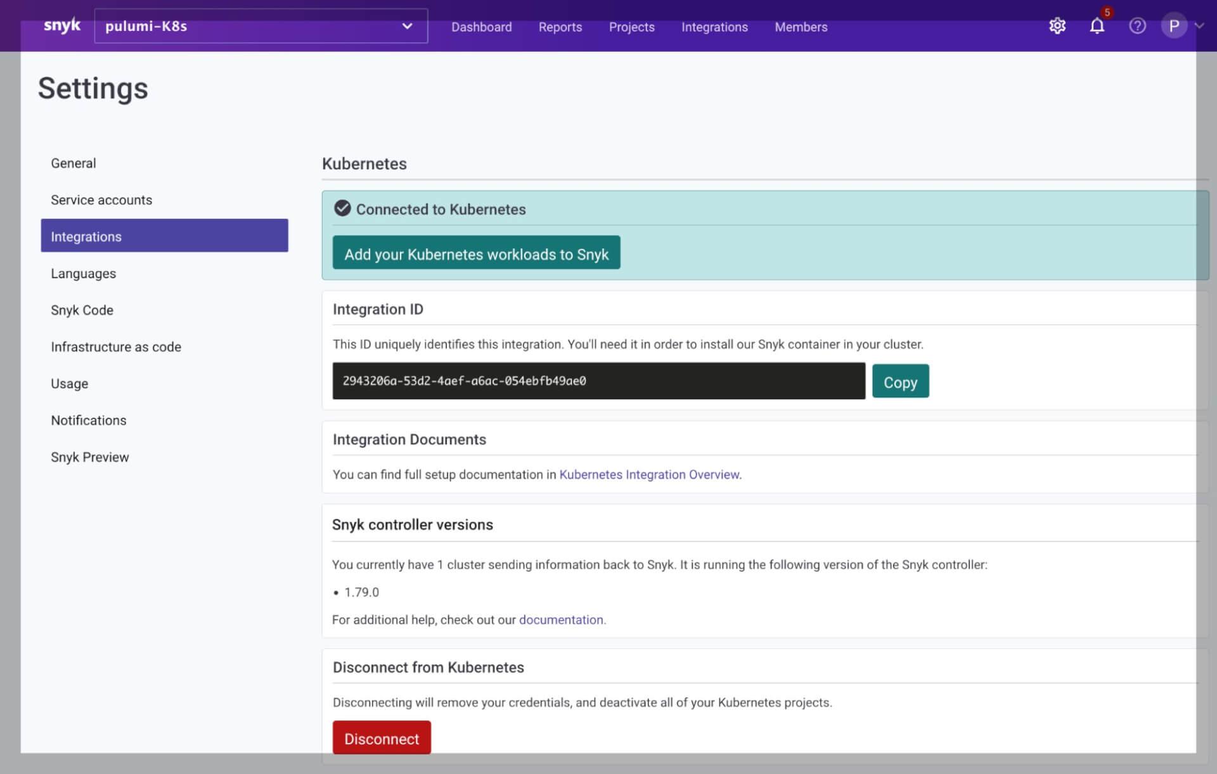The height and width of the screenshot is (774, 1217).
Task: Click the Snyk logo icon top left
Action: click(60, 25)
